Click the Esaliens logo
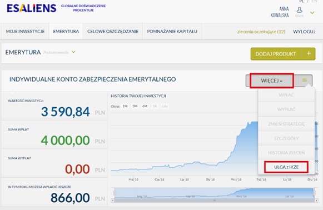 (32, 8)
